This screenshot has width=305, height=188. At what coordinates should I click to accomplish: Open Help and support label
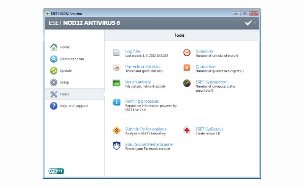[74, 106]
